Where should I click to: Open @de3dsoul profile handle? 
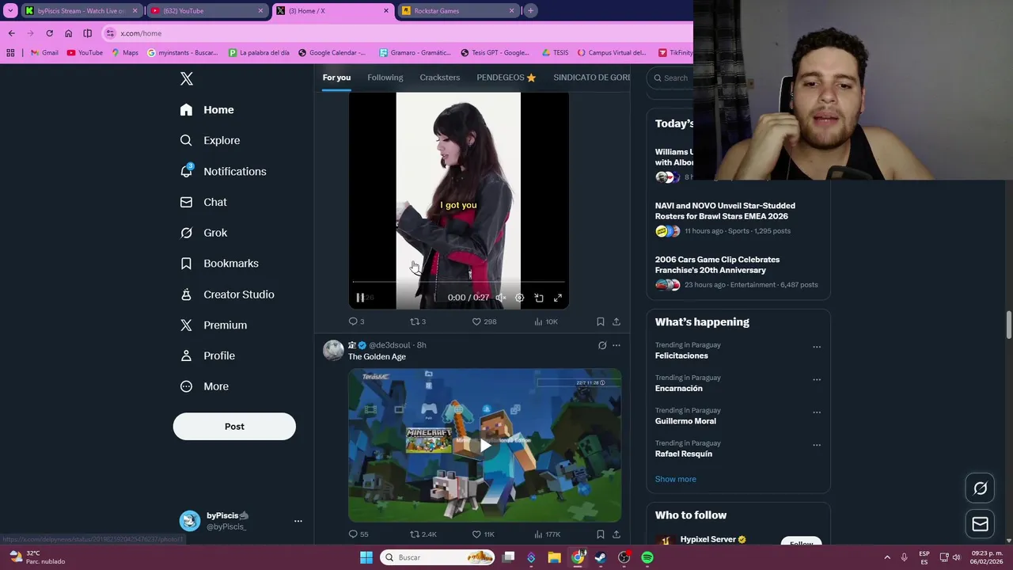pyautogui.click(x=389, y=345)
